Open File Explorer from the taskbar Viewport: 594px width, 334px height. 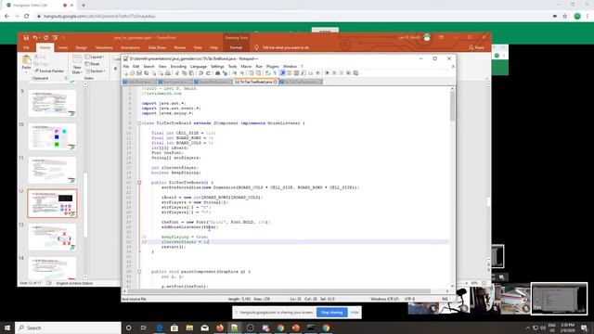point(189,328)
